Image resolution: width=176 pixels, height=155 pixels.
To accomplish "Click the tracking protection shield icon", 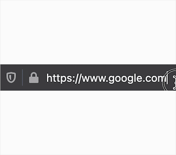I will (11, 77).
